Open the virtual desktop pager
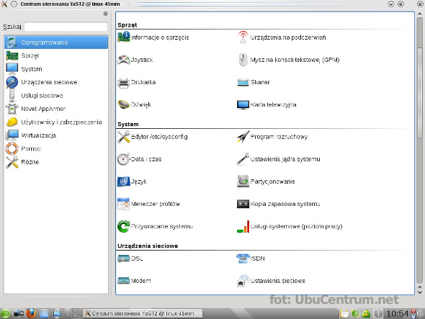 [x=71, y=313]
